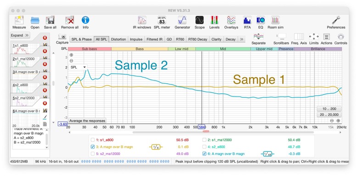The width and height of the screenshot is (358, 176).
Task: Click the measurement list vertical scrollbar
Action: pyautogui.click(x=53, y=84)
